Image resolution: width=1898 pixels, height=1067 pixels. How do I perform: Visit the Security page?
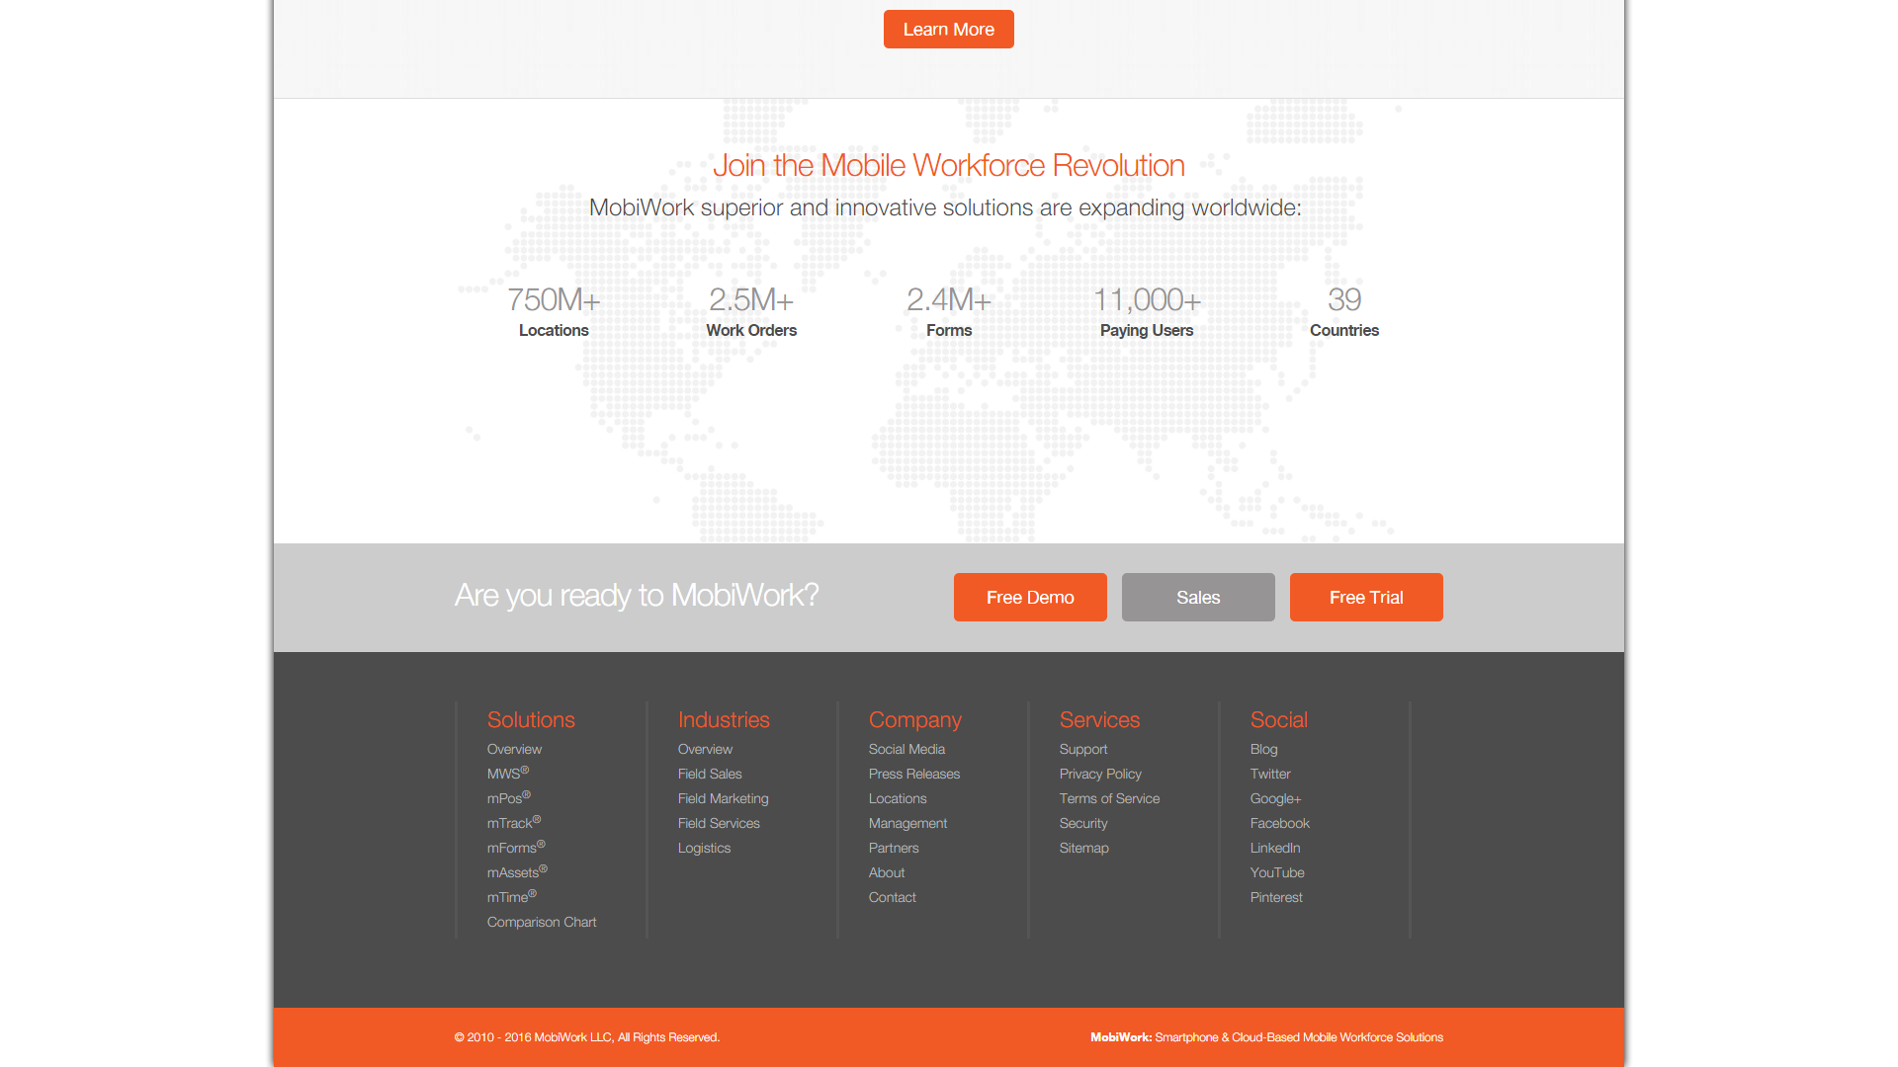[x=1083, y=823]
